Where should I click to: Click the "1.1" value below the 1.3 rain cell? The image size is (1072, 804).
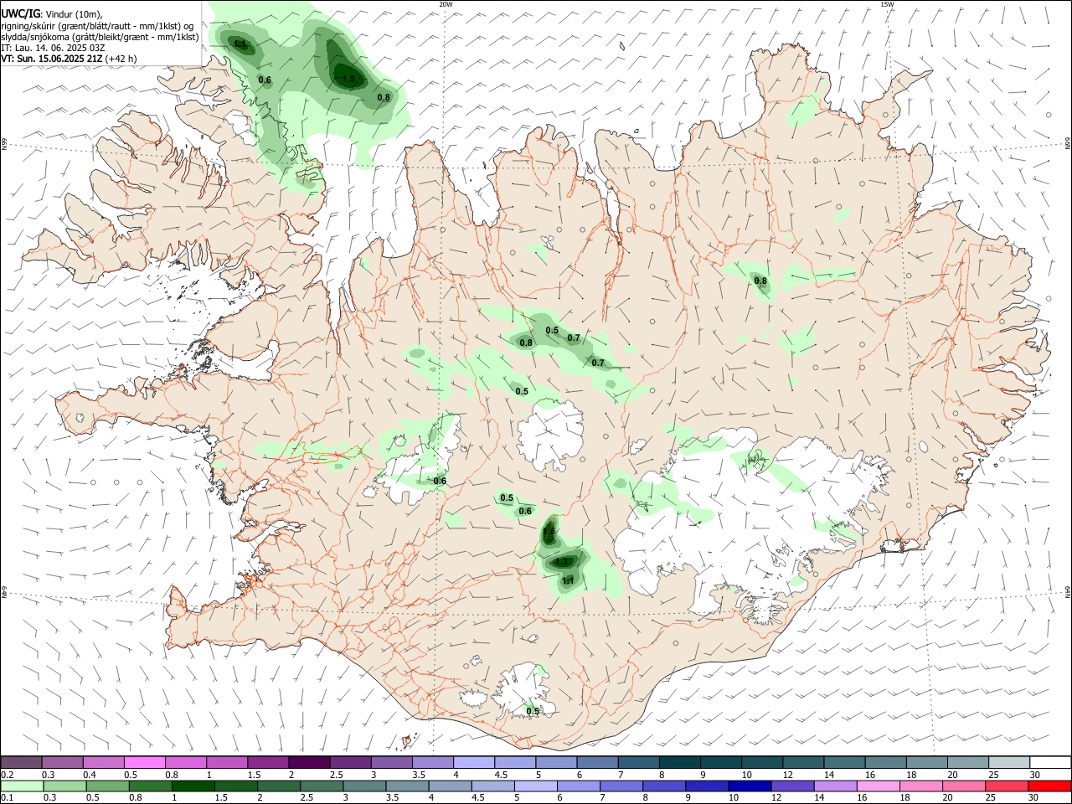[x=568, y=580]
